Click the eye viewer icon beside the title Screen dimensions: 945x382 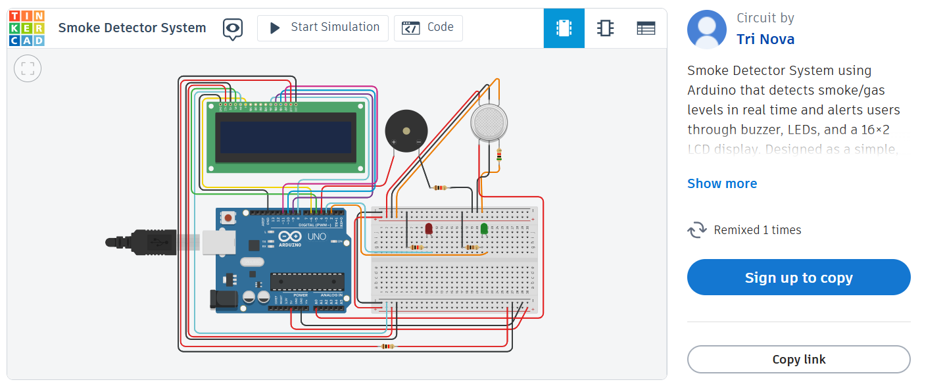click(x=233, y=28)
